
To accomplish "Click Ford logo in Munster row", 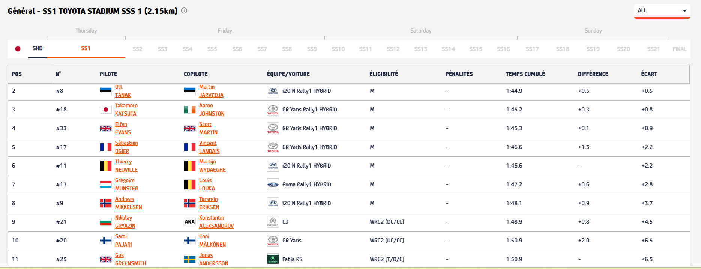I will point(273,184).
